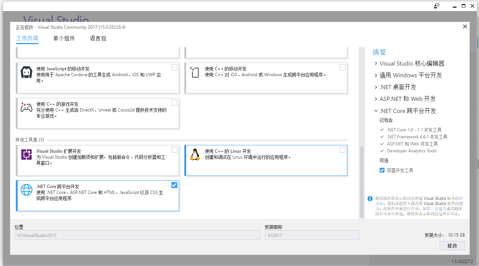
Task: Go to the 语言包 tab
Action: 98,39
